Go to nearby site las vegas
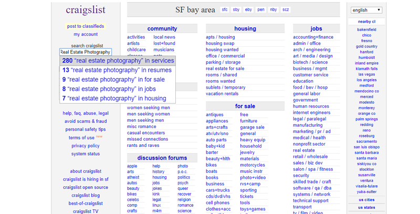This screenshot has height=214, width=420. click(366, 74)
